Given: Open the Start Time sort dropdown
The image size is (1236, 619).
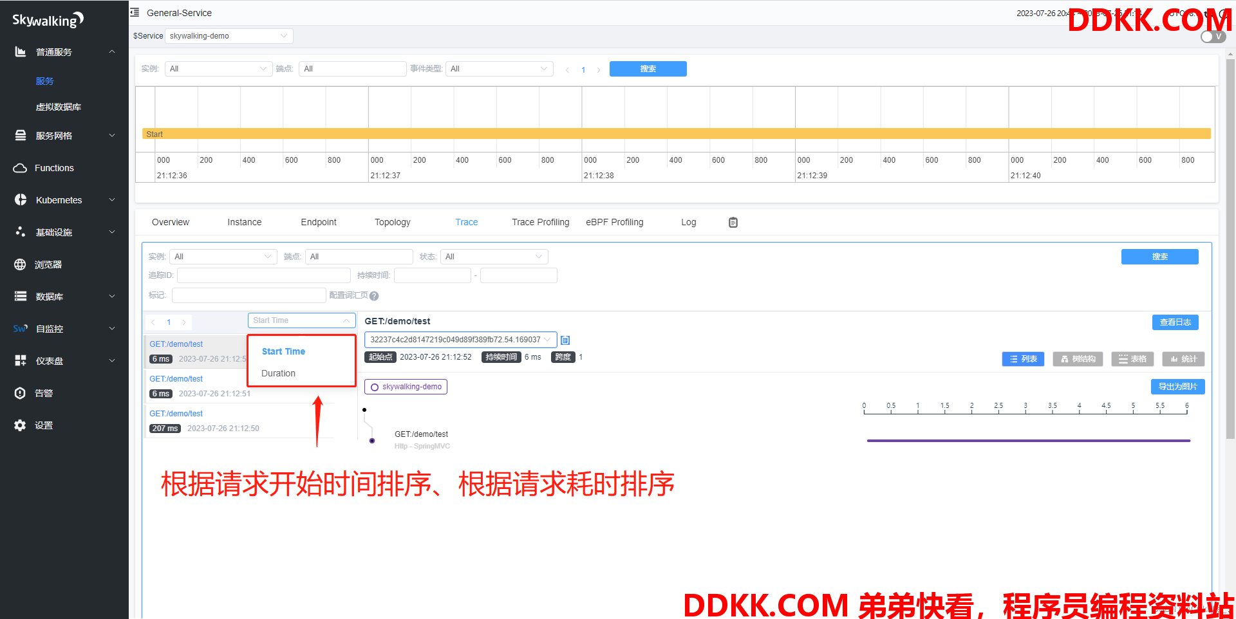Looking at the screenshot, I should (x=302, y=320).
